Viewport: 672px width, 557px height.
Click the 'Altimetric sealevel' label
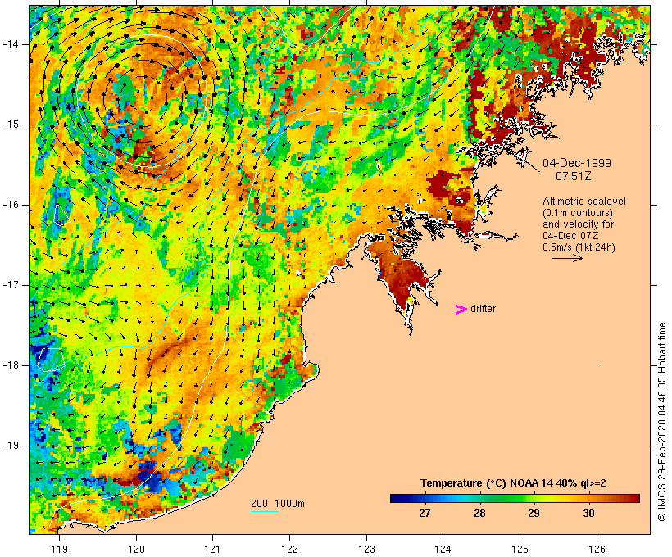pos(584,202)
